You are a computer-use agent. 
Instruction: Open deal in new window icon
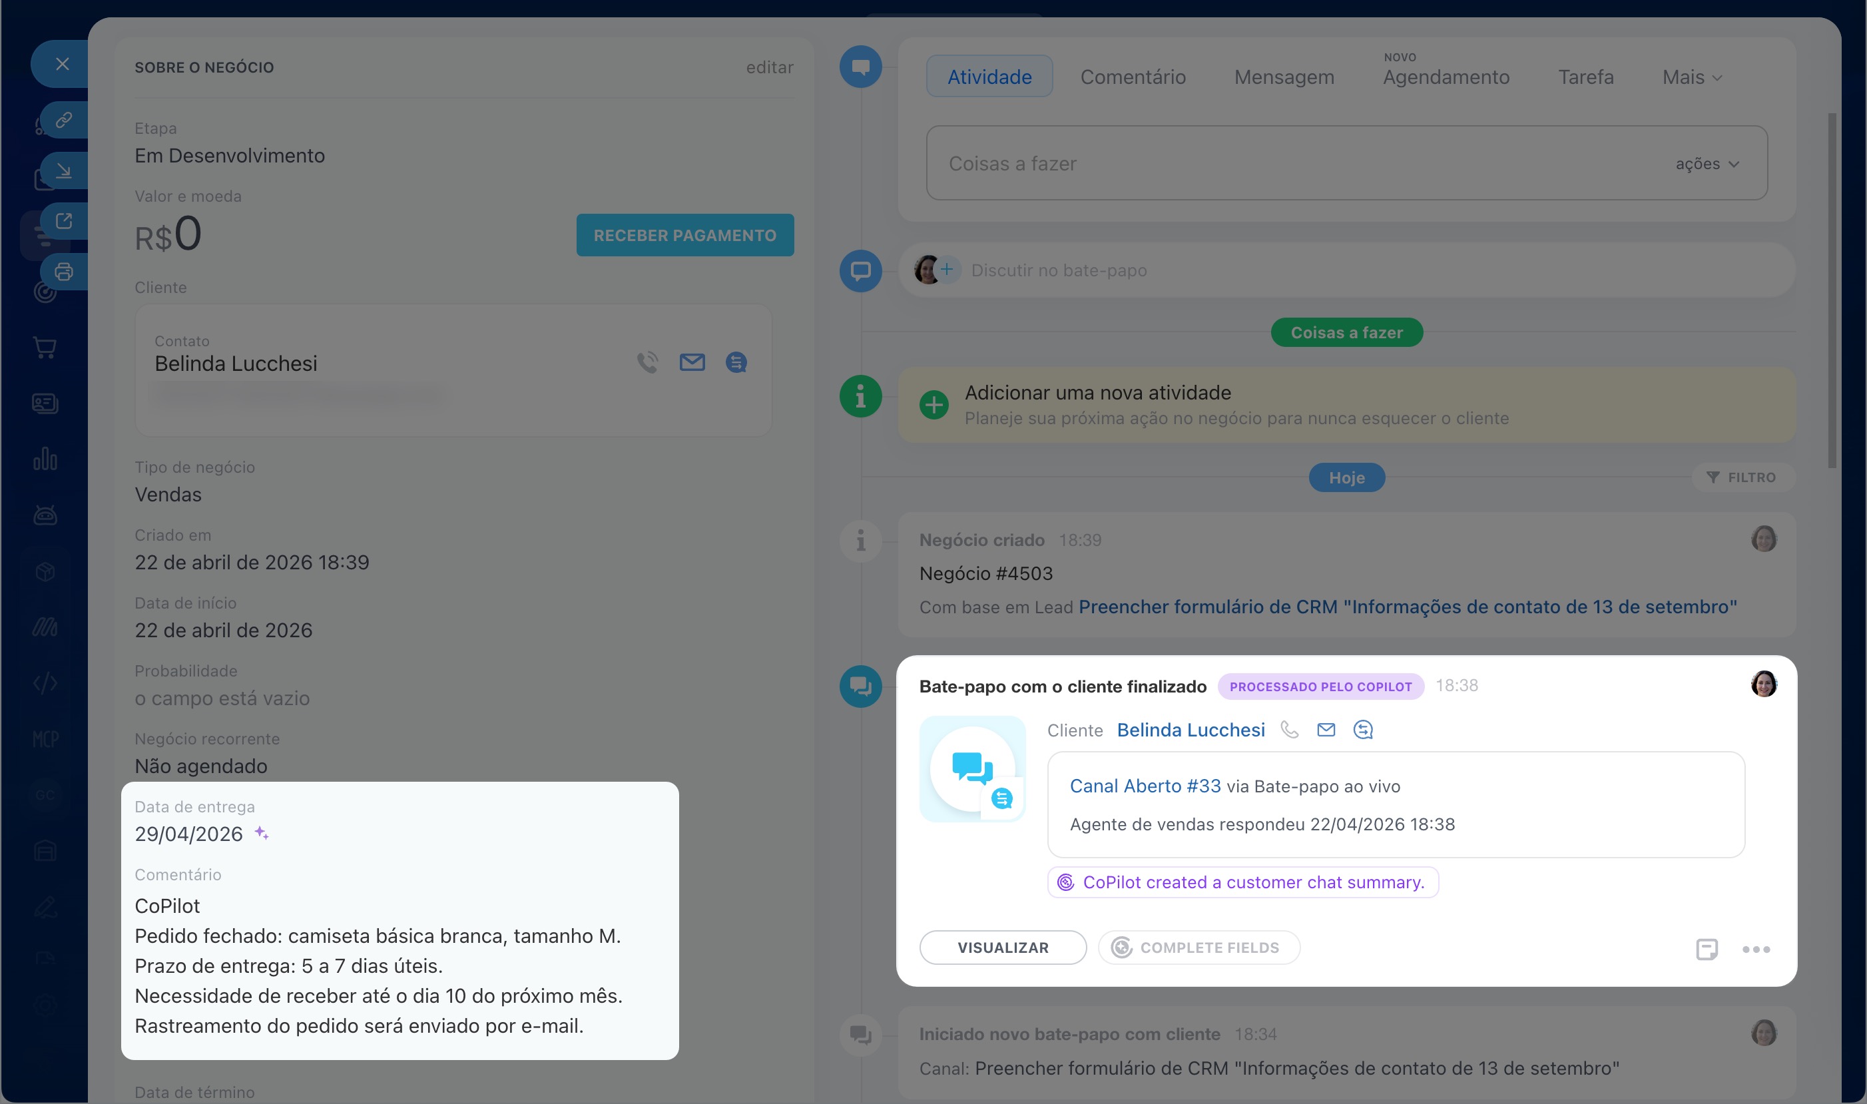click(64, 221)
